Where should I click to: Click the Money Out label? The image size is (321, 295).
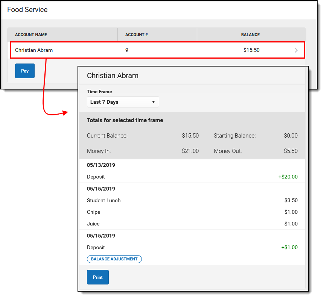click(228, 151)
